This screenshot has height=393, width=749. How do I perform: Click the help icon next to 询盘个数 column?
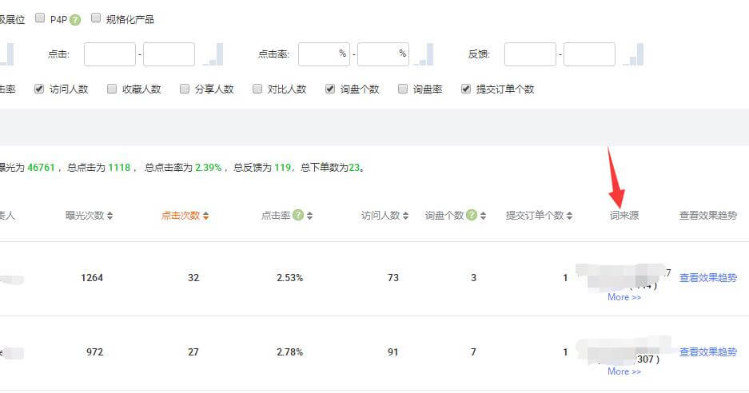tap(472, 216)
